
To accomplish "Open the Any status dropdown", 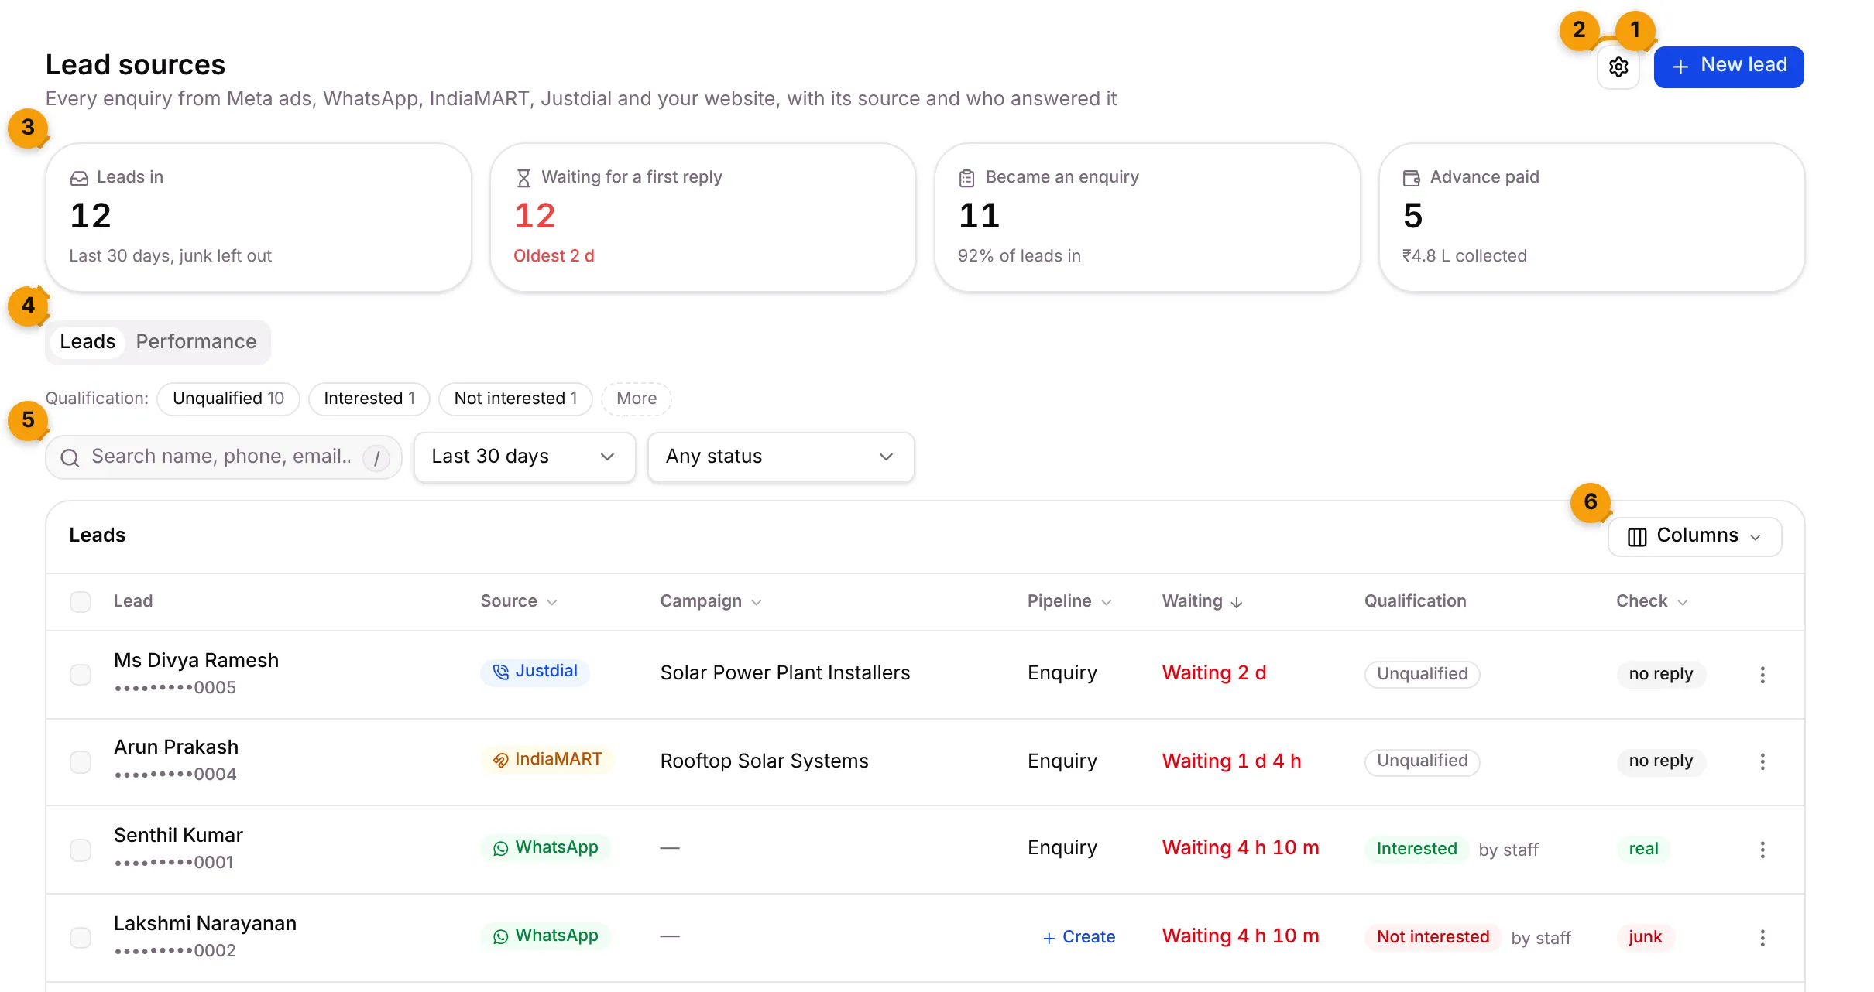I will [781, 457].
